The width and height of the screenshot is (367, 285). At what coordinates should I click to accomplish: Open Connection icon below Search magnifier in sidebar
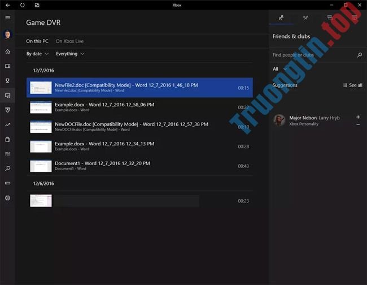[8, 183]
